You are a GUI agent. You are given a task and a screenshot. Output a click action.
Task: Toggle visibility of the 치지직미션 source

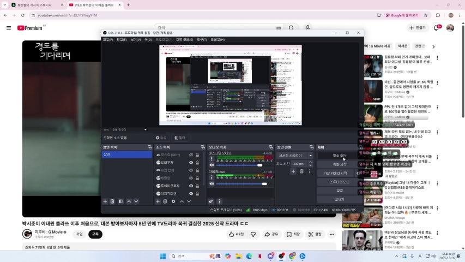click(x=191, y=193)
